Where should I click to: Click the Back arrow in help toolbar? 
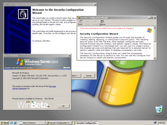pyautogui.click(x=88, y=23)
